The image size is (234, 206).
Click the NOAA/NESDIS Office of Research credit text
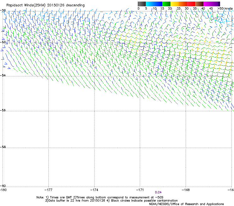click(186, 204)
